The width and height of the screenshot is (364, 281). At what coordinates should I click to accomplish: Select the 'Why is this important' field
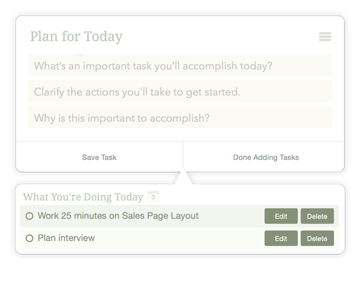pos(180,117)
